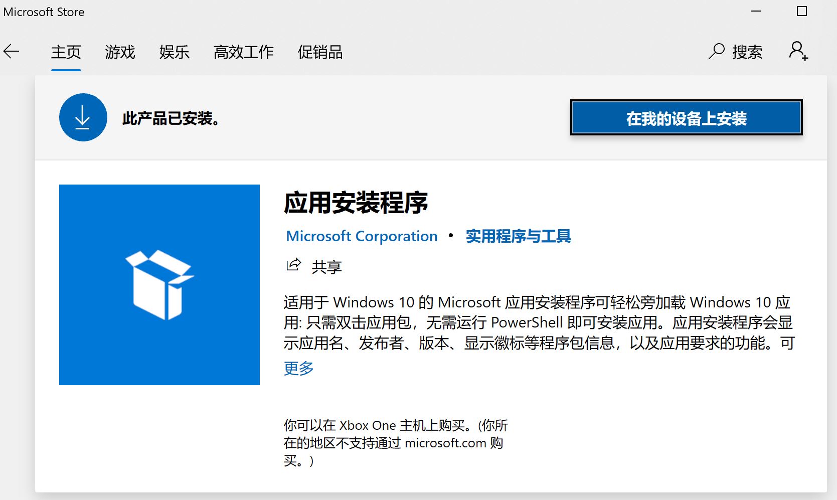Click the share arrow icon
Image resolution: width=837 pixels, height=500 pixels.
click(x=293, y=265)
